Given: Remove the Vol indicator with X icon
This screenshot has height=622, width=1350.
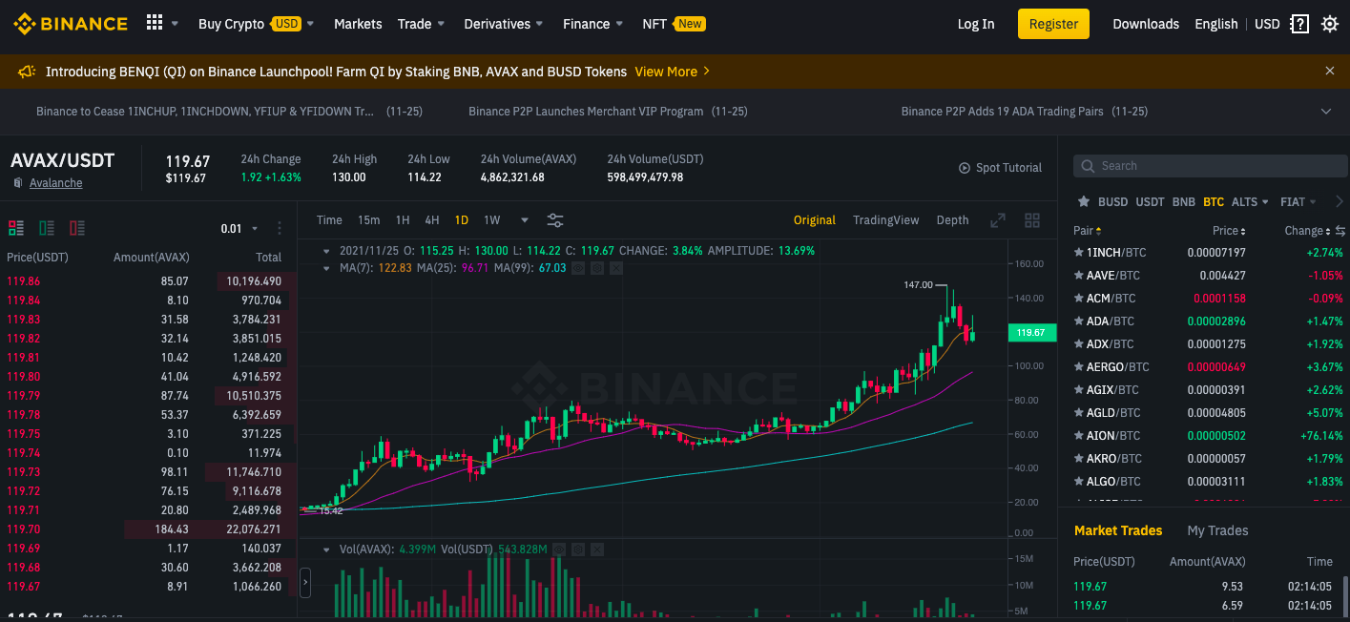Looking at the screenshot, I should click(597, 549).
